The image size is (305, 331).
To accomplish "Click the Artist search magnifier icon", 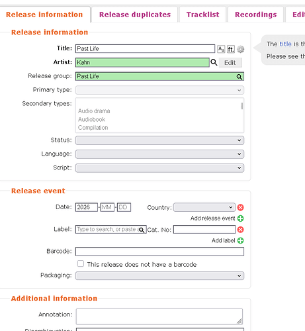I will click(x=214, y=62).
